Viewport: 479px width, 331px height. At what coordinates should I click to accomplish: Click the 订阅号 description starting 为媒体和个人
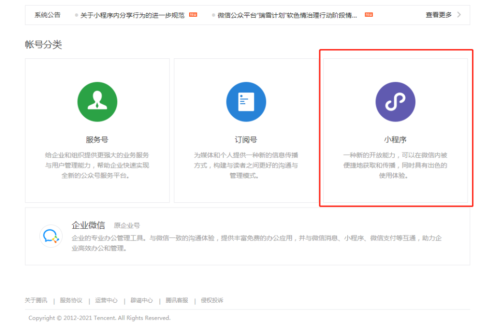pyautogui.click(x=246, y=165)
